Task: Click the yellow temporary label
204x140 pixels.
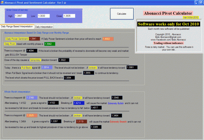Action: click(35, 60)
